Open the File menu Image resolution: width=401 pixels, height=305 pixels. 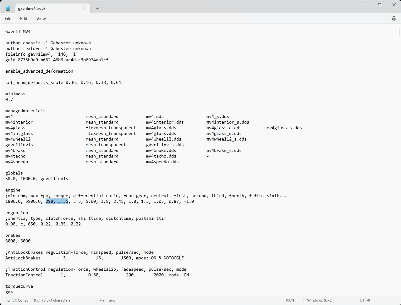[x=8, y=19]
